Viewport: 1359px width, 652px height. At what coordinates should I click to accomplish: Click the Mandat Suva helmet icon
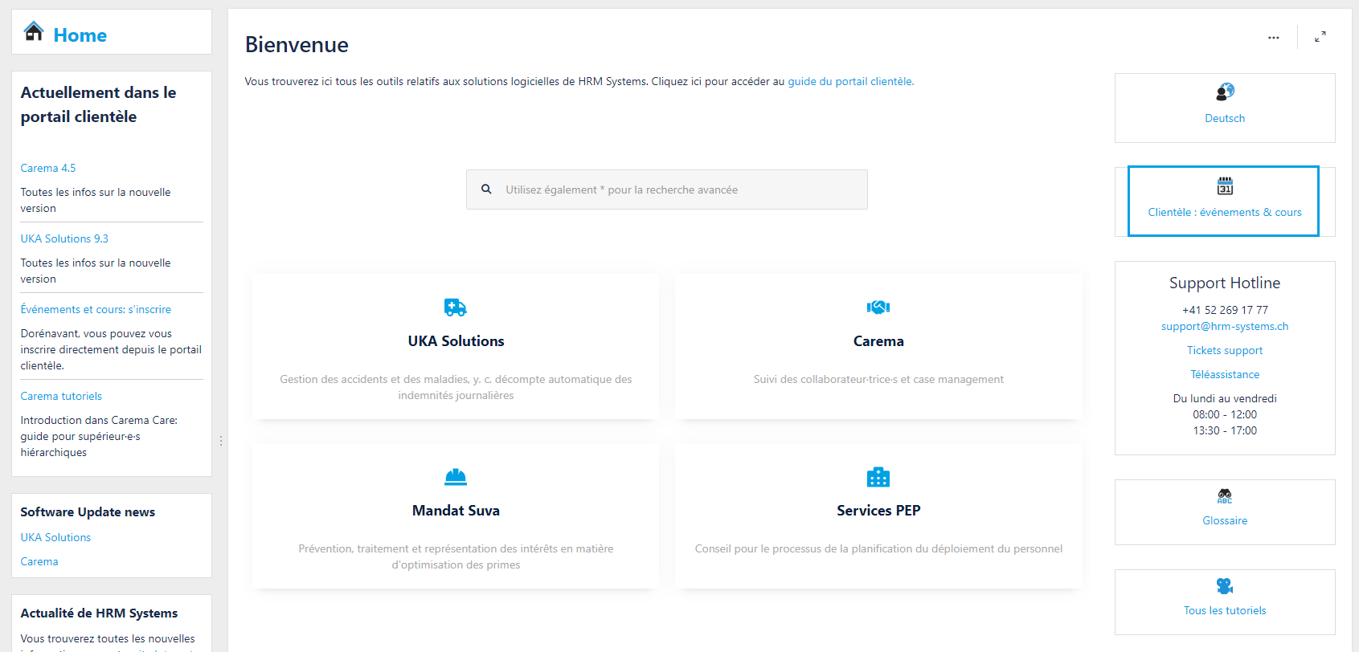456,477
